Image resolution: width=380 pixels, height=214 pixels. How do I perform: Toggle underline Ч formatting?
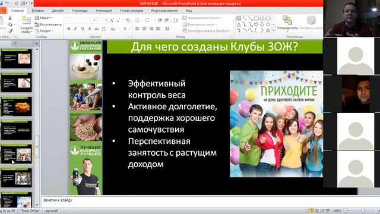[x=83, y=29]
